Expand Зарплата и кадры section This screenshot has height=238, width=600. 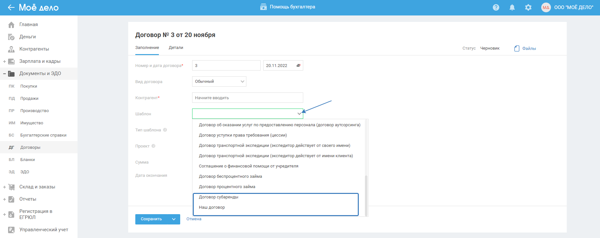click(5, 61)
